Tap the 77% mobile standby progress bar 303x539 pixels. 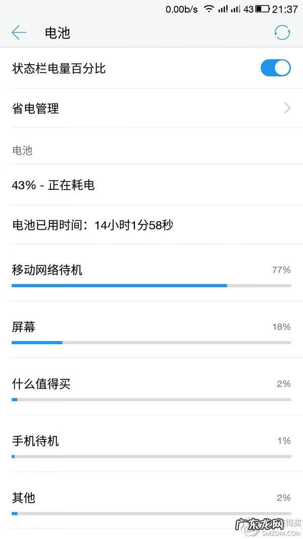(x=119, y=285)
